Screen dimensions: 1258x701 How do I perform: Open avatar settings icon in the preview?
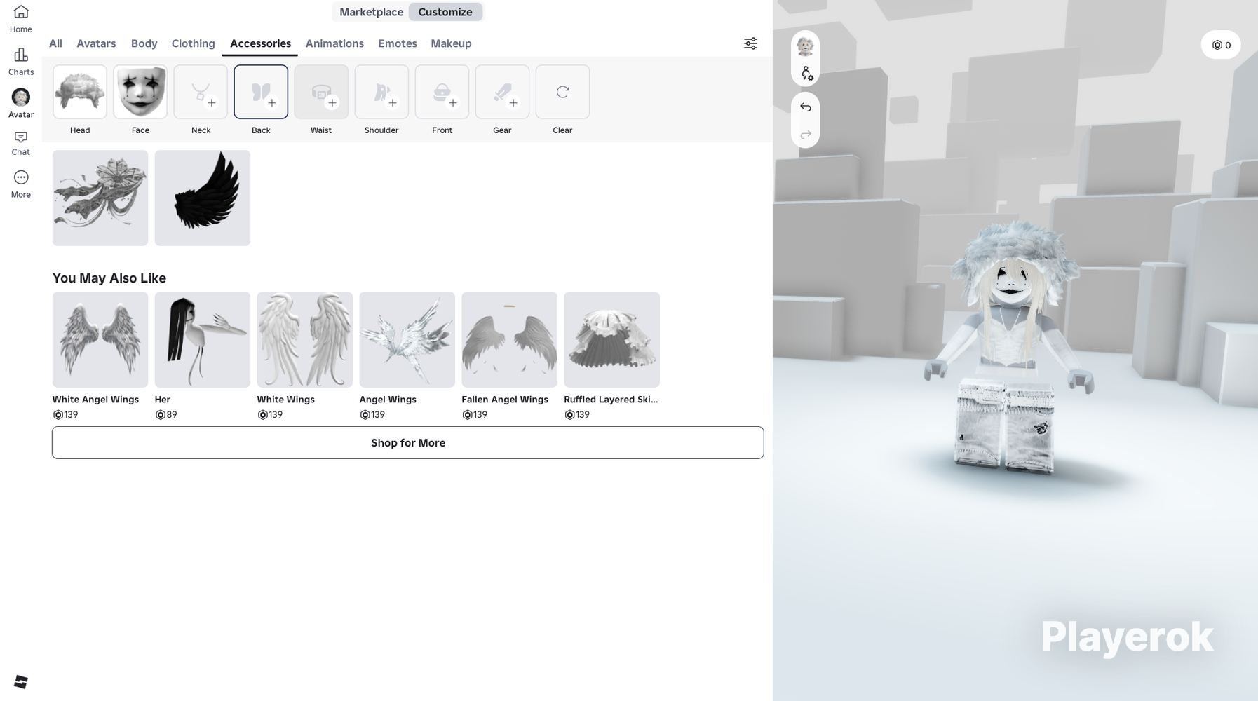[x=806, y=74]
